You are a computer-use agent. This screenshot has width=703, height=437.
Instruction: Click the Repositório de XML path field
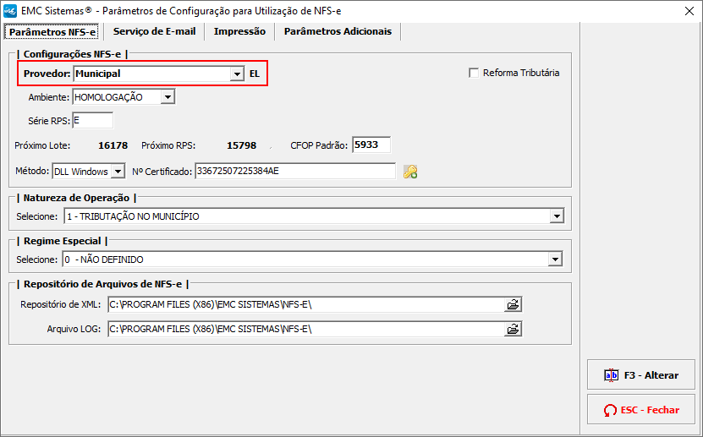pos(306,304)
